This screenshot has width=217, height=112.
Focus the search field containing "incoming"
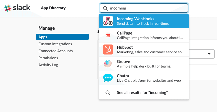[144, 8]
